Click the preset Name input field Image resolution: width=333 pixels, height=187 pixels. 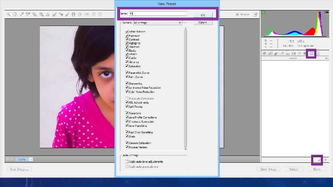click(x=158, y=14)
